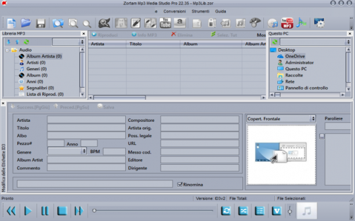Skip to next track button
Image resolution: width=355 pixels, height=221 pixels.
point(78,211)
